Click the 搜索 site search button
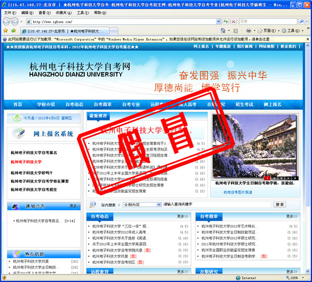 point(280,205)
